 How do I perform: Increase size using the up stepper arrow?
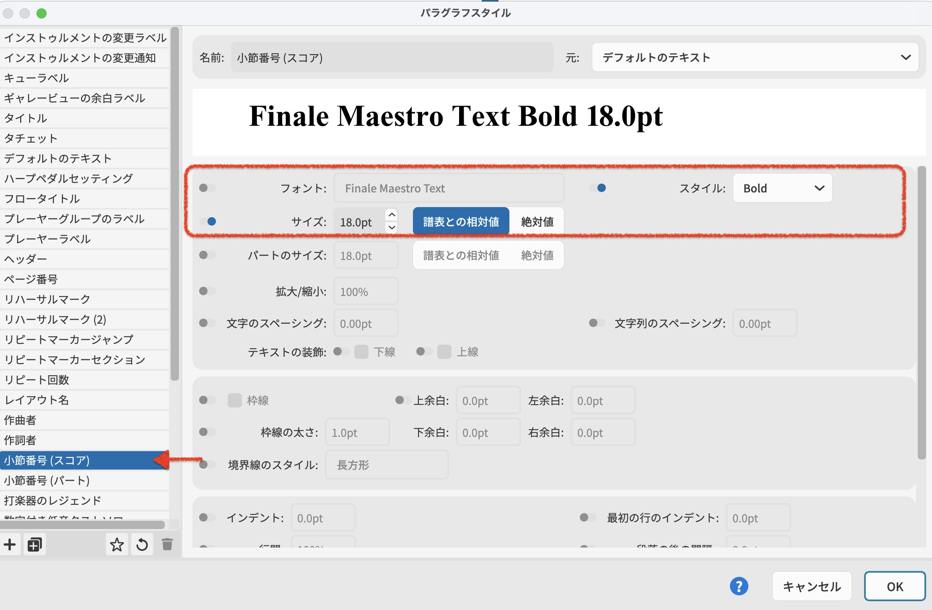[x=392, y=215]
